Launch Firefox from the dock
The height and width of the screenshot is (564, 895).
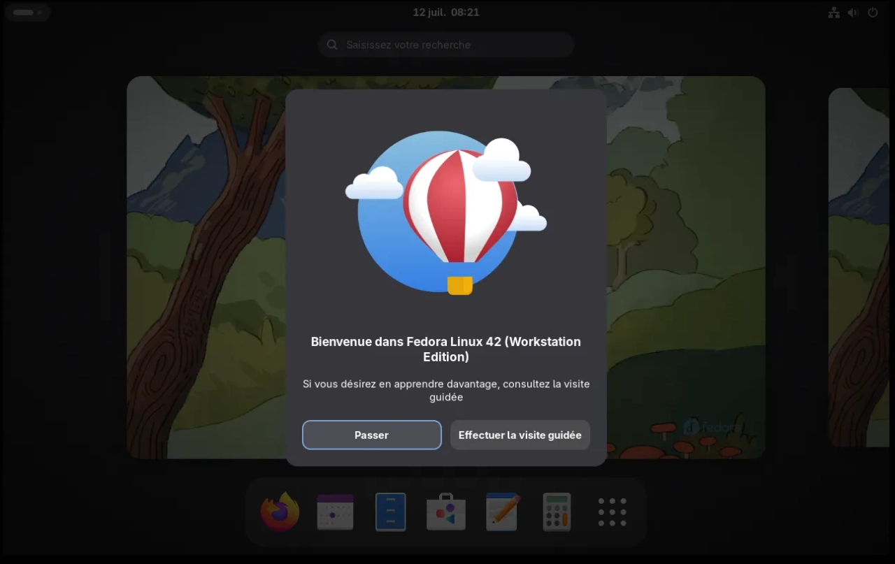[280, 512]
